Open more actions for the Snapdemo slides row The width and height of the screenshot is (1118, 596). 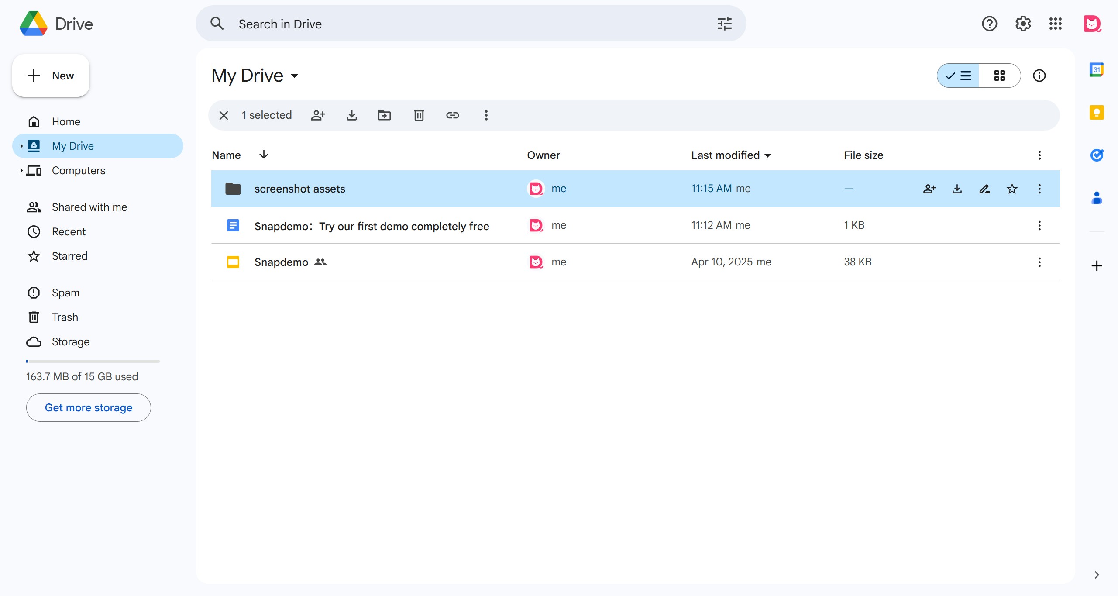pos(1039,262)
